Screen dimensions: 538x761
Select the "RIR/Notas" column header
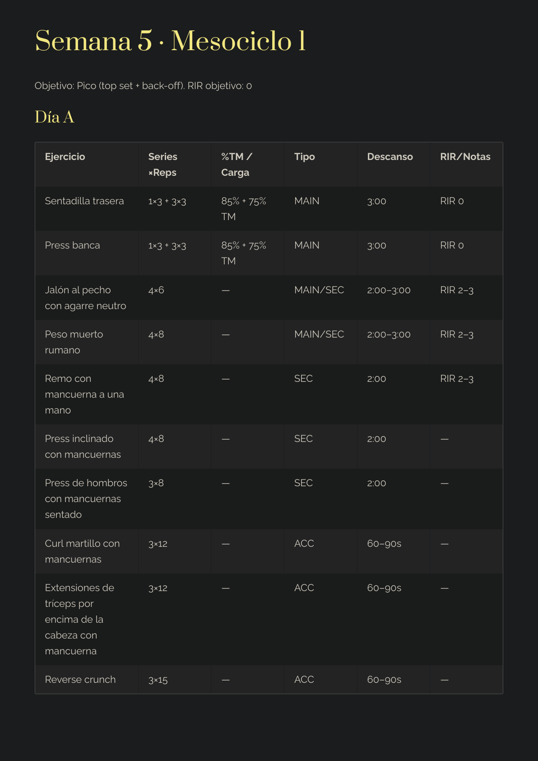pos(465,157)
